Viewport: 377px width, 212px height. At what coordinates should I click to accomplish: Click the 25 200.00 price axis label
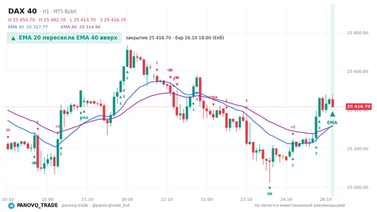click(x=358, y=148)
